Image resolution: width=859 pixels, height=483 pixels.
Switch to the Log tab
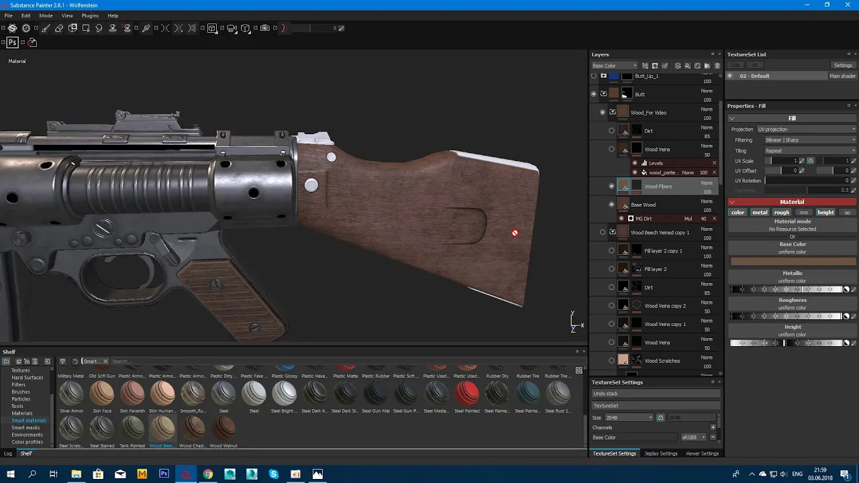pos(8,453)
